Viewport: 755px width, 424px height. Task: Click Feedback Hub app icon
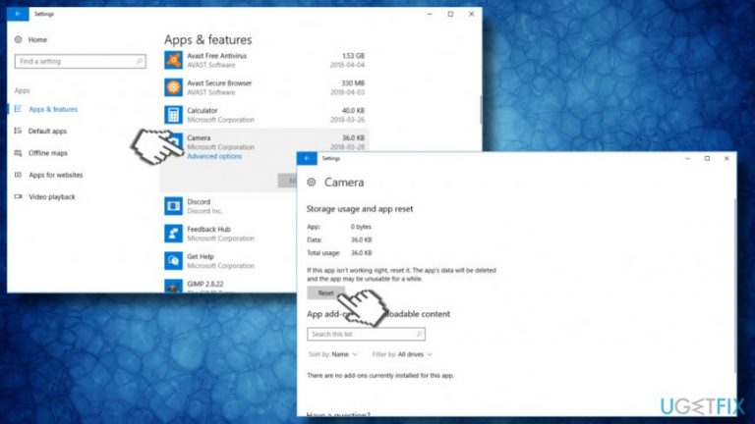173,234
